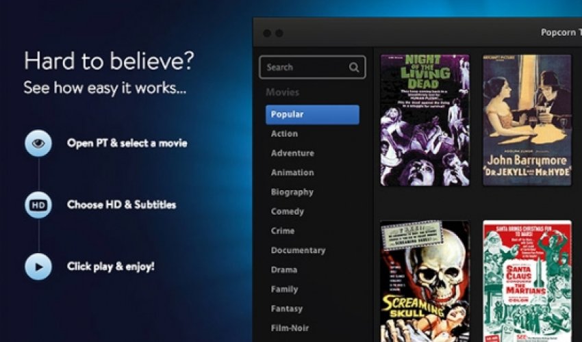Switch to the Animation genre
This screenshot has width=582, height=342.
[x=292, y=172]
